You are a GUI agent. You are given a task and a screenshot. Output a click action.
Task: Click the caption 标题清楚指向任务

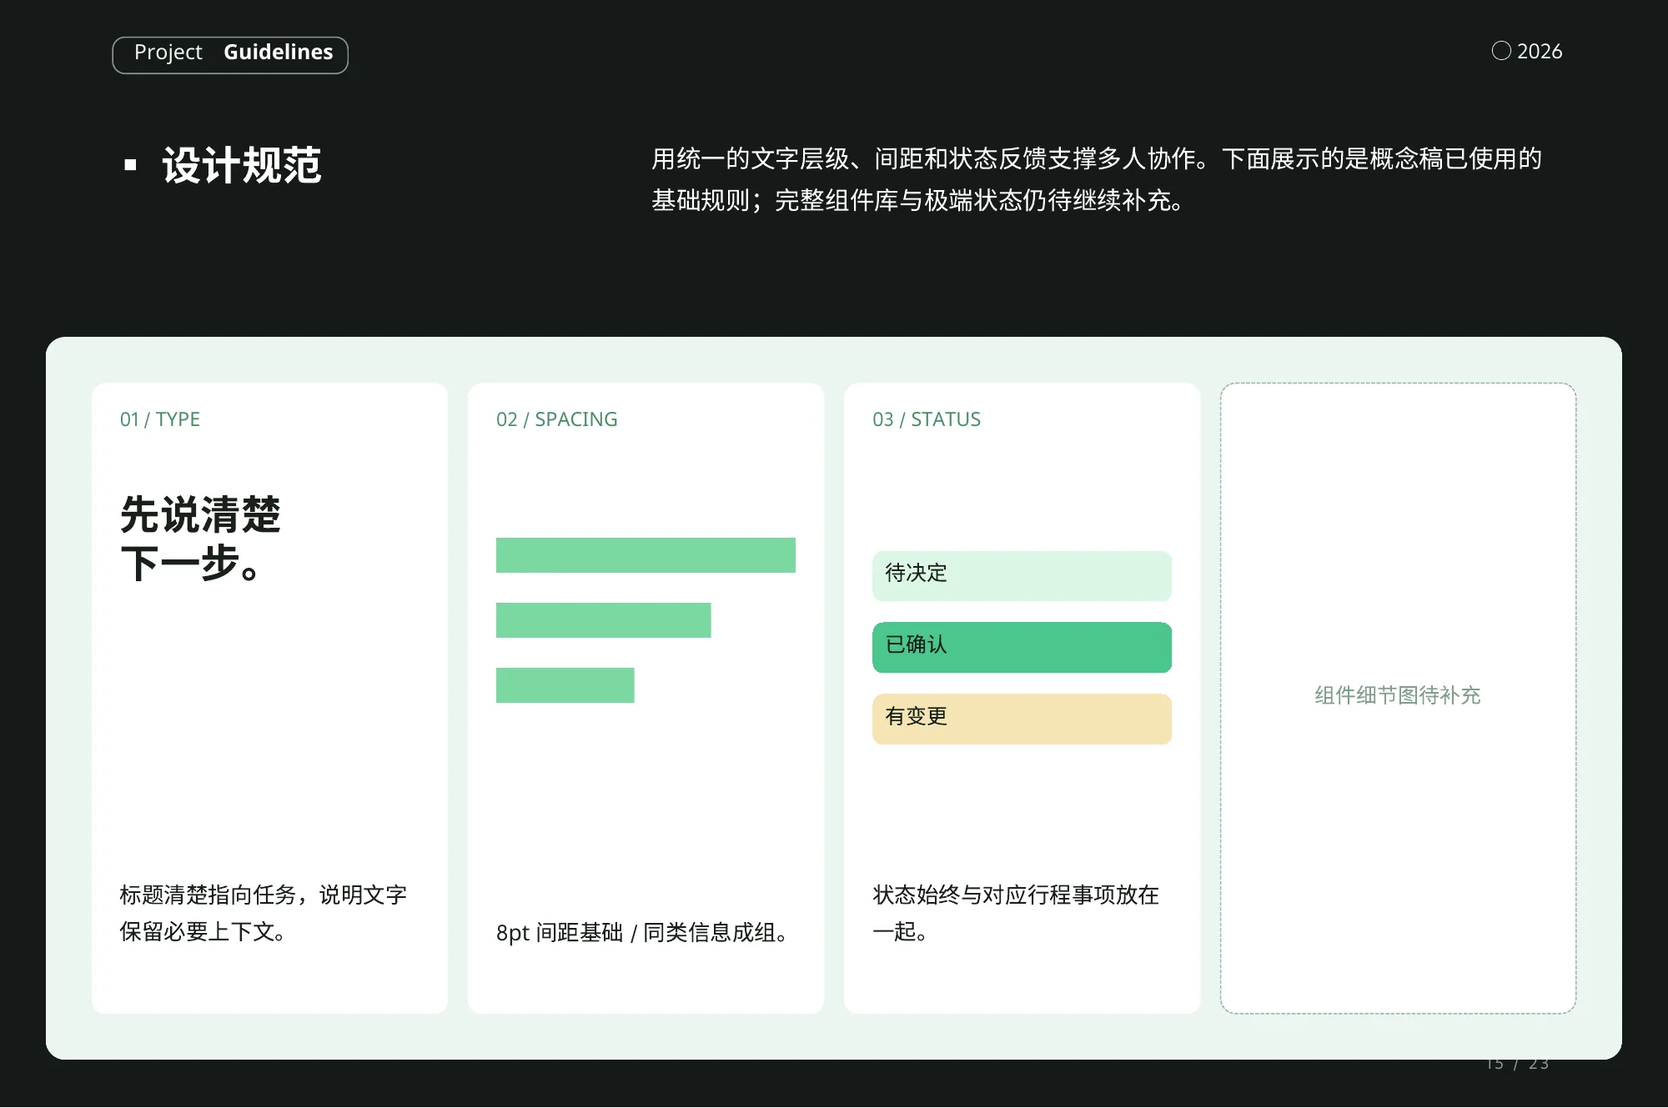pos(263,913)
